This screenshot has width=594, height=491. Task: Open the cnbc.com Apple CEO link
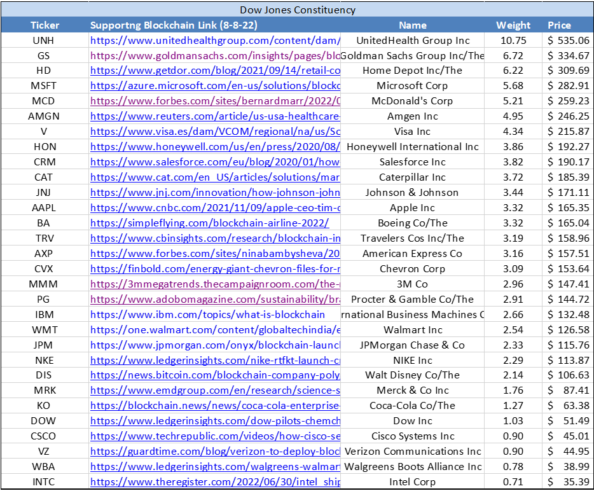point(215,207)
